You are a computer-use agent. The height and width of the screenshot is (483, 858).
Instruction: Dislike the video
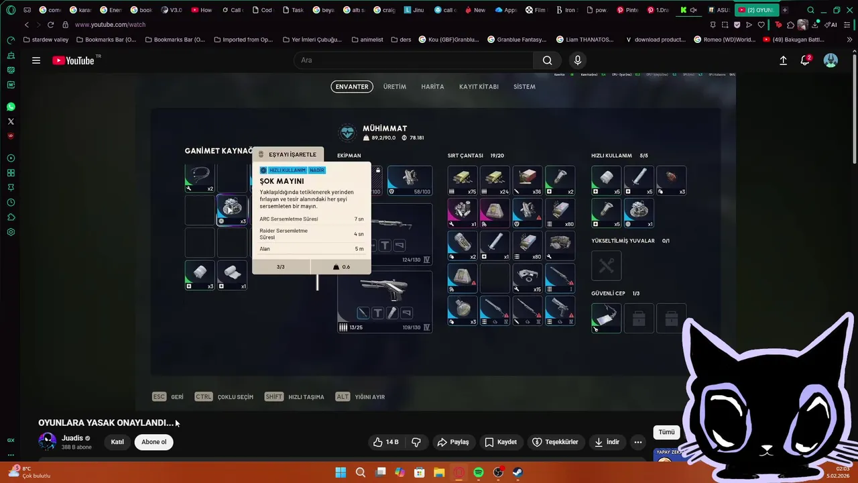coord(416,442)
